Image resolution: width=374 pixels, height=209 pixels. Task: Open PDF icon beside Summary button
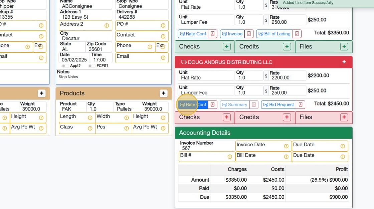[254, 104]
